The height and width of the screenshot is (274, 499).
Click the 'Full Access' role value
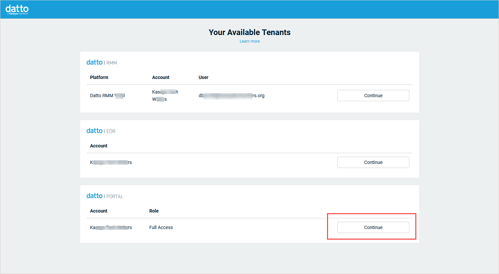pos(161,227)
